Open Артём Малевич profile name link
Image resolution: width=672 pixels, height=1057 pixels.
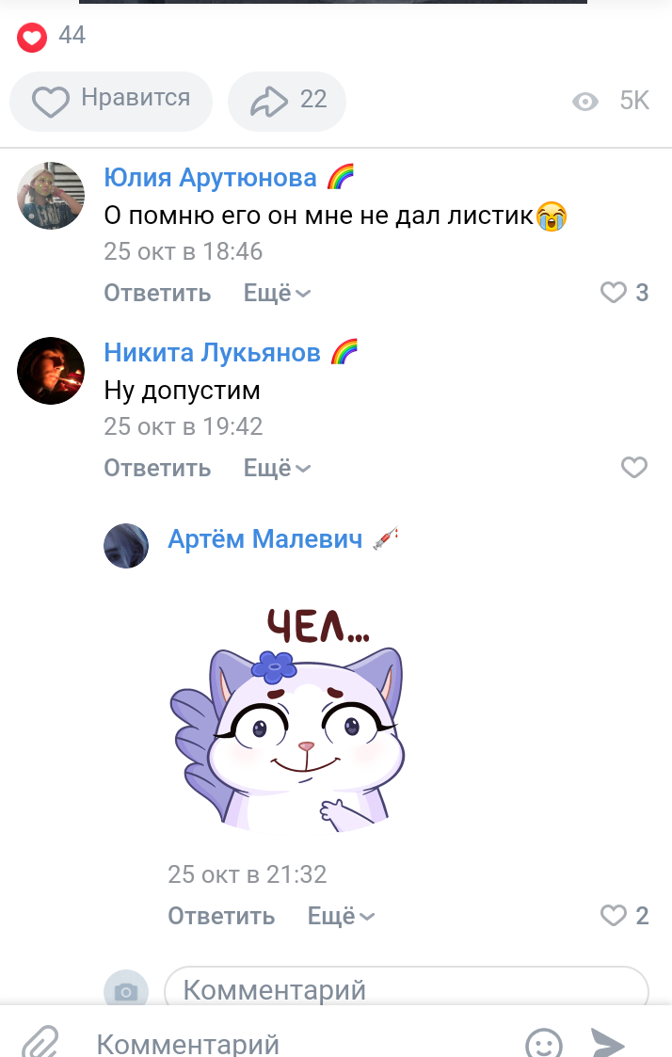click(x=264, y=539)
